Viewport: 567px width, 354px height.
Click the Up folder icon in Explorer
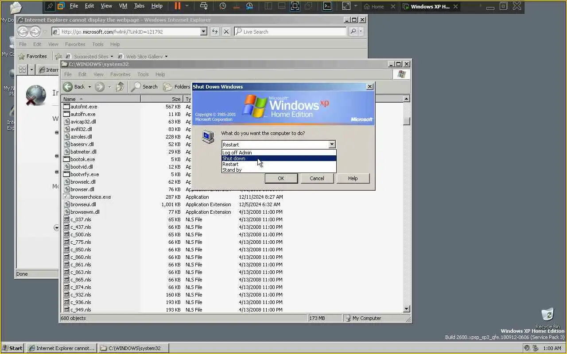(120, 87)
